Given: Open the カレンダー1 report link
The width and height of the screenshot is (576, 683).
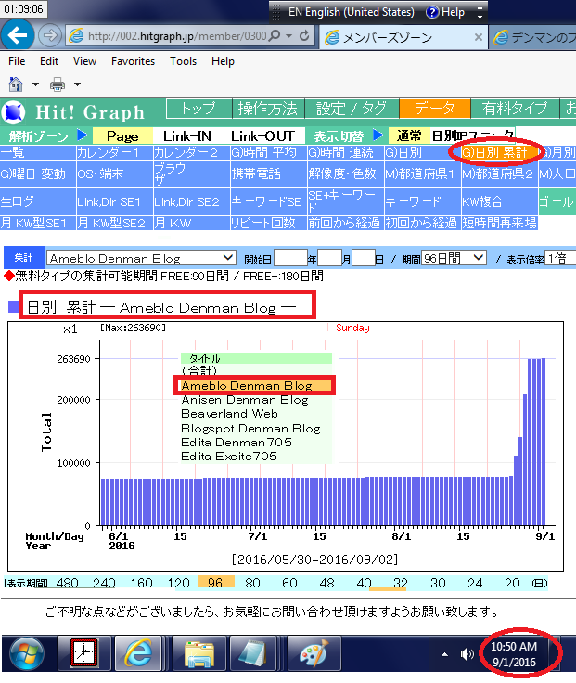Looking at the screenshot, I should (x=115, y=152).
